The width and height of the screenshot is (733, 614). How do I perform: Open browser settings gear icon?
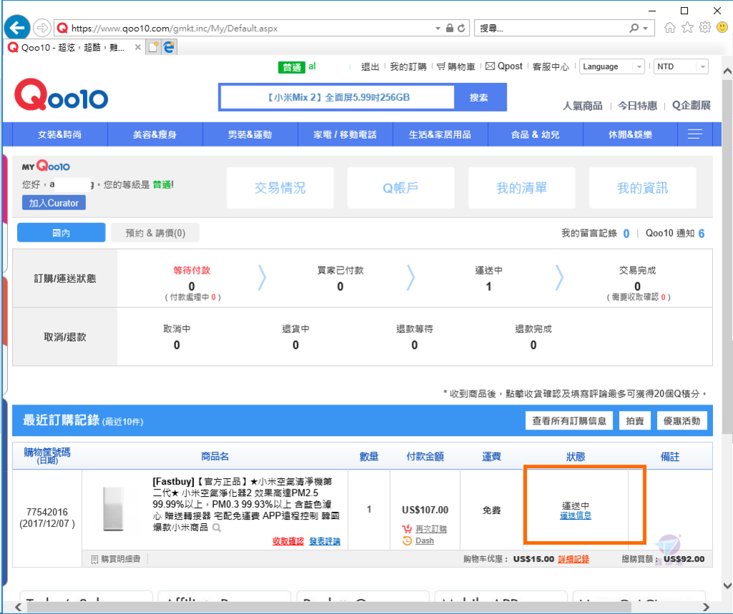pyautogui.click(x=705, y=28)
